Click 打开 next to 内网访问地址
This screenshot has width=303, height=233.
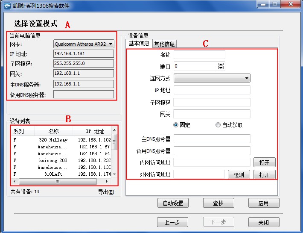[x=264, y=162]
